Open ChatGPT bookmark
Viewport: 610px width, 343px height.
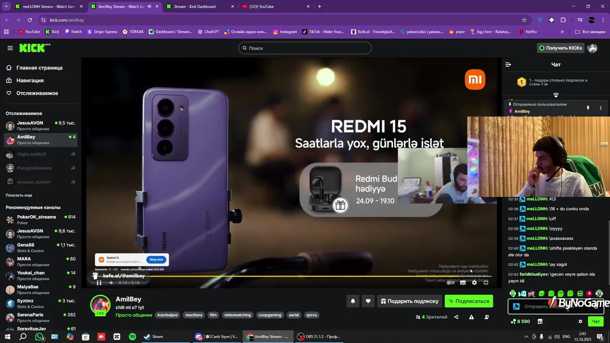tap(208, 32)
